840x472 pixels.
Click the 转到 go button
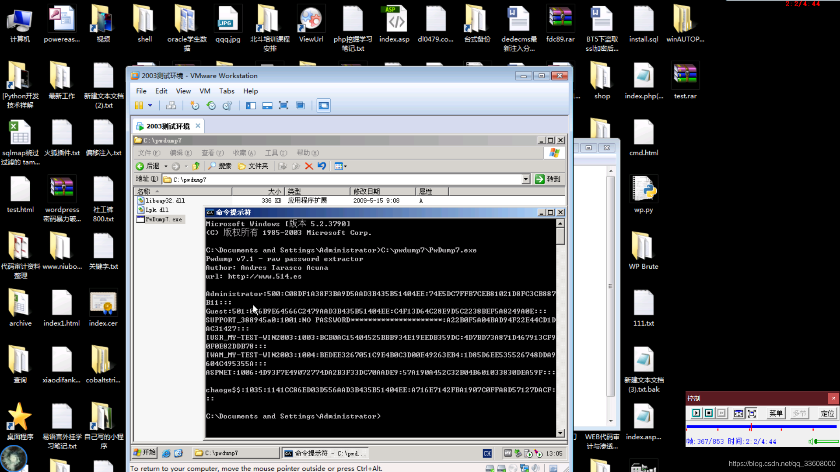point(548,179)
